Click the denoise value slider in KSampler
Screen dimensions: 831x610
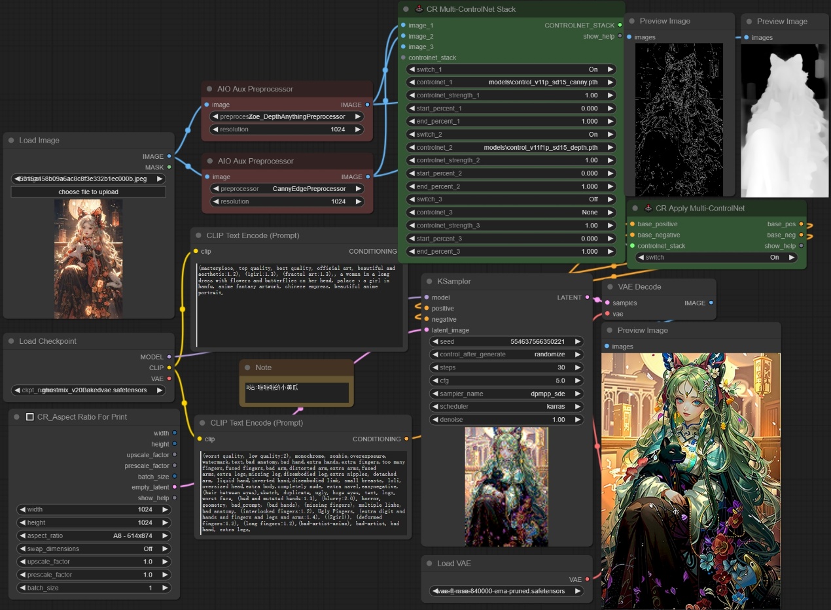click(506, 420)
